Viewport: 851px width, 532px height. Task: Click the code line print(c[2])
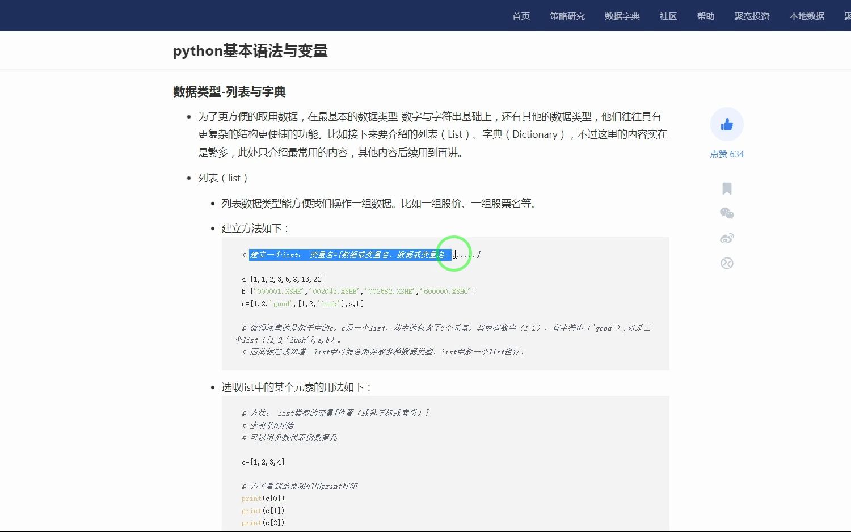[263, 523]
